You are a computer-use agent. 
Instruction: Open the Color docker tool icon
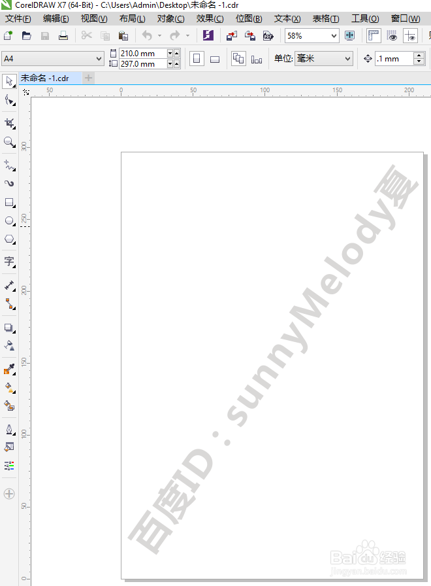(9, 465)
